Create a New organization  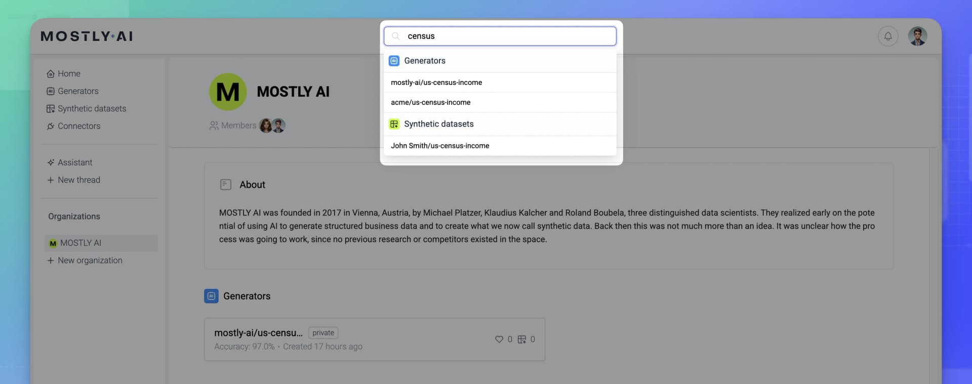(90, 261)
